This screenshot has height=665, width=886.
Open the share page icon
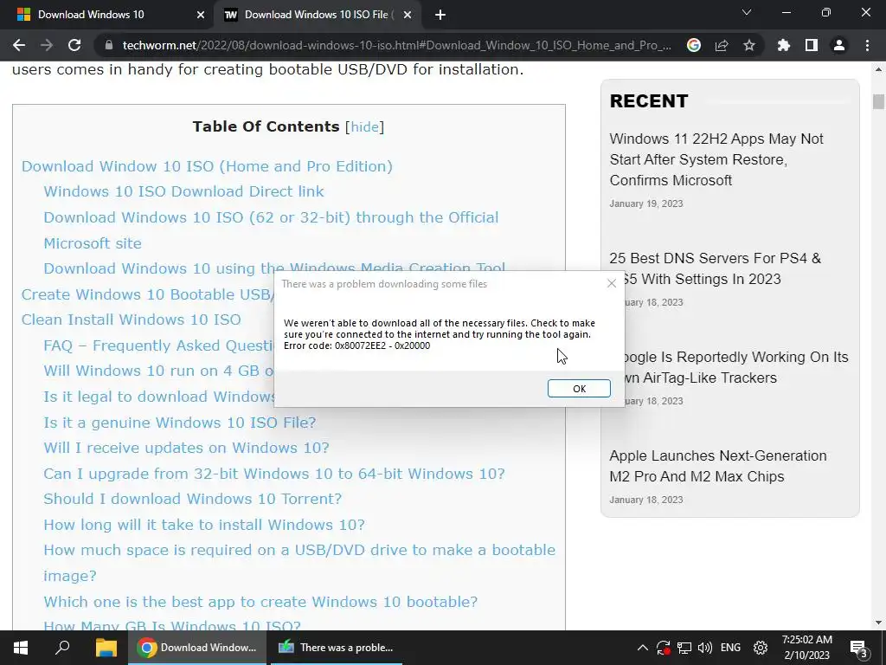click(722, 45)
